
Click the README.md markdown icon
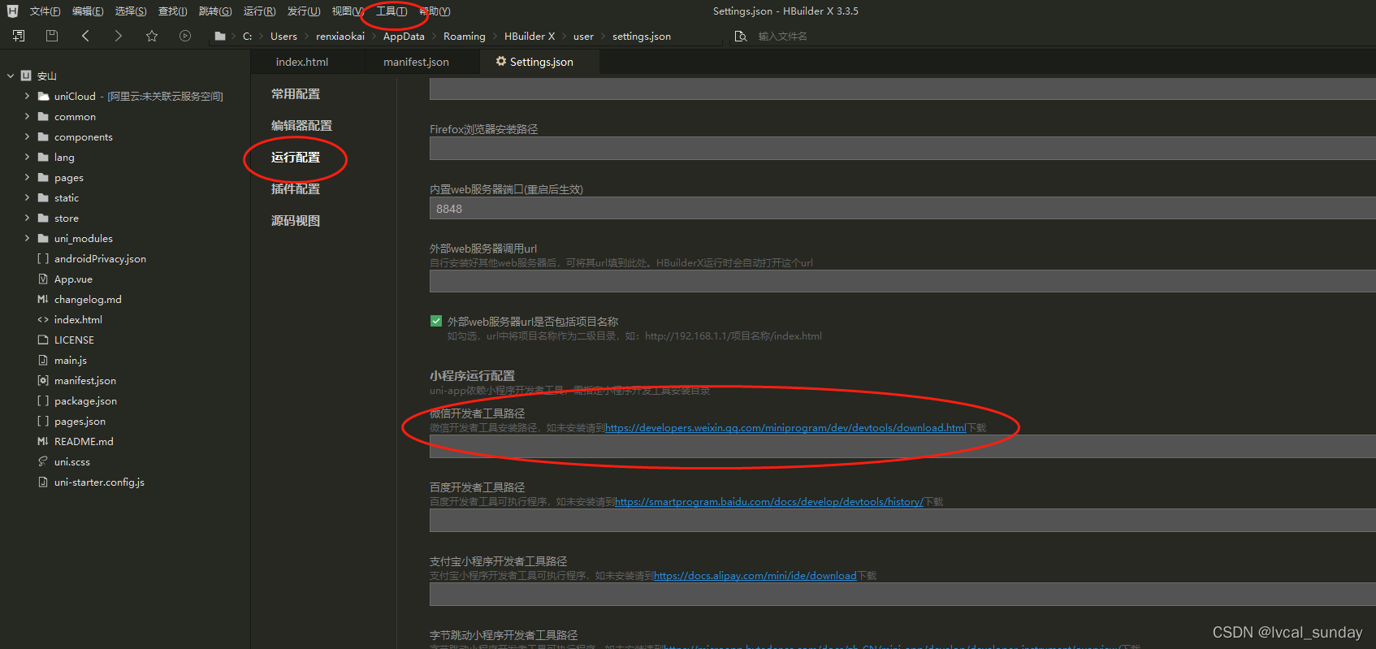click(43, 441)
